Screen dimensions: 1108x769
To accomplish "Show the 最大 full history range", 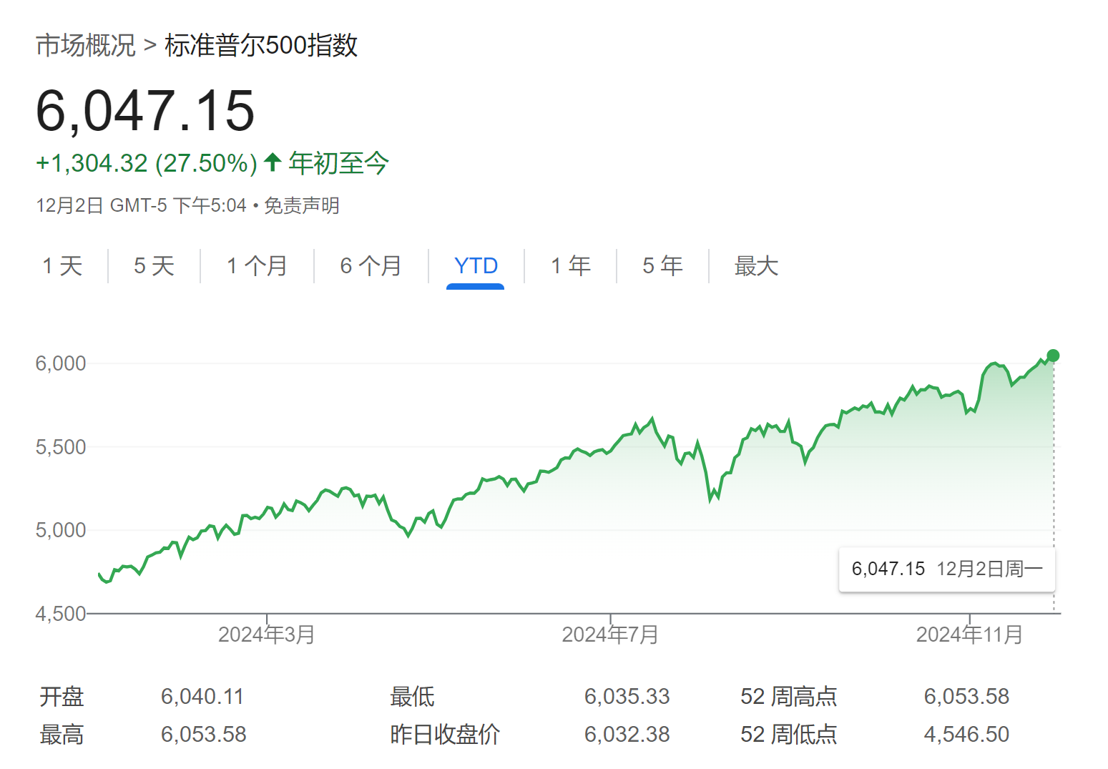I will point(755,266).
